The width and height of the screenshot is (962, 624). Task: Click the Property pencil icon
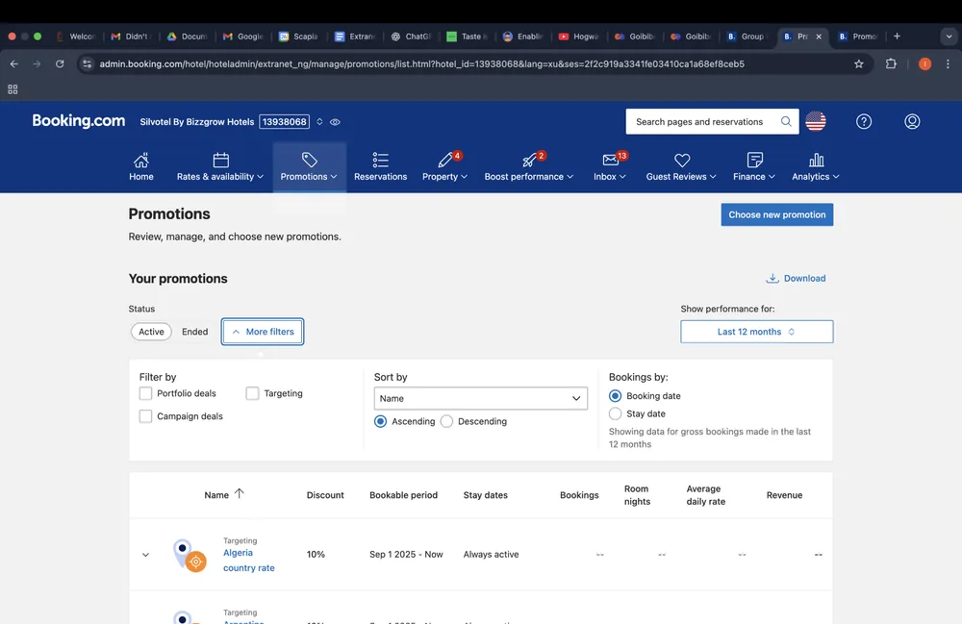click(445, 160)
